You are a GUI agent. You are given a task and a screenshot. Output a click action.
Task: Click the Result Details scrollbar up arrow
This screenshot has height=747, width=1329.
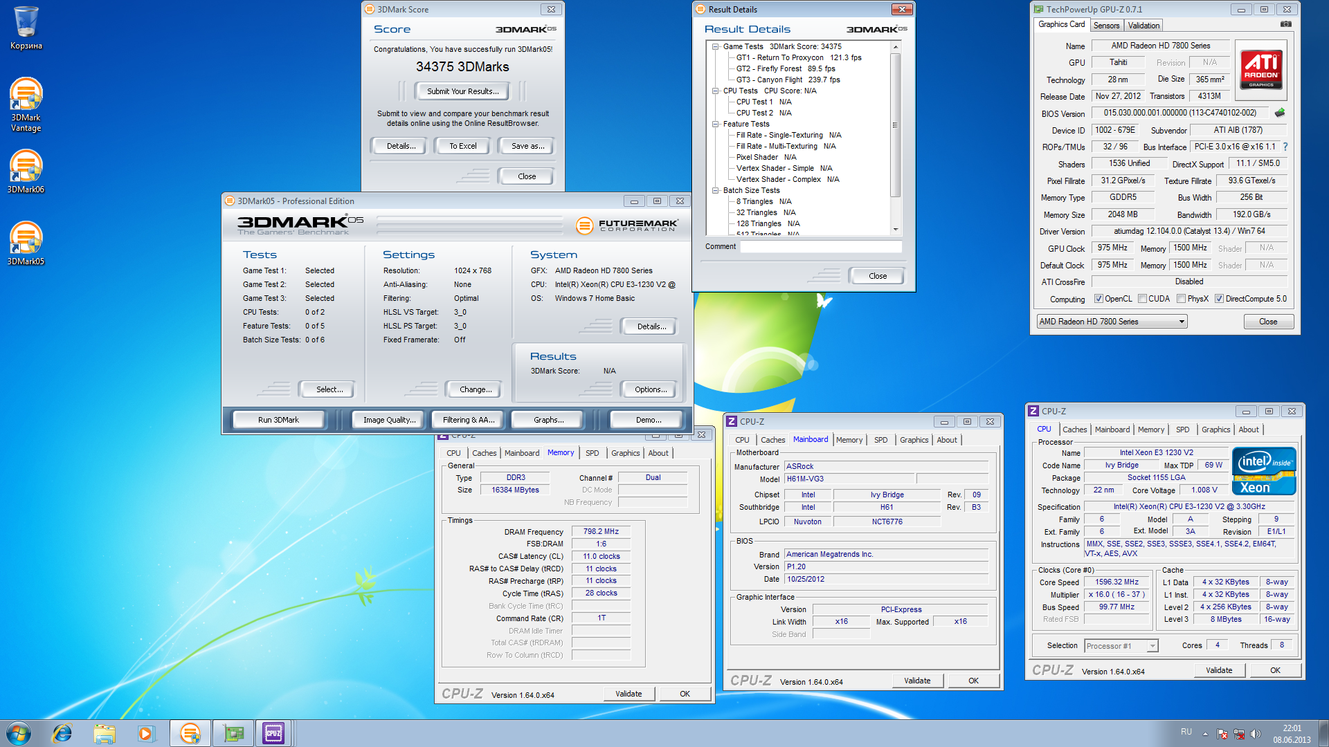[895, 47]
